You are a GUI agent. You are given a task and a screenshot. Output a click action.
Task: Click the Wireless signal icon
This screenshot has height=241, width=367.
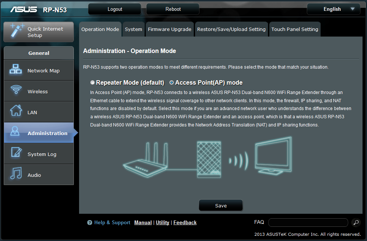point(16,91)
